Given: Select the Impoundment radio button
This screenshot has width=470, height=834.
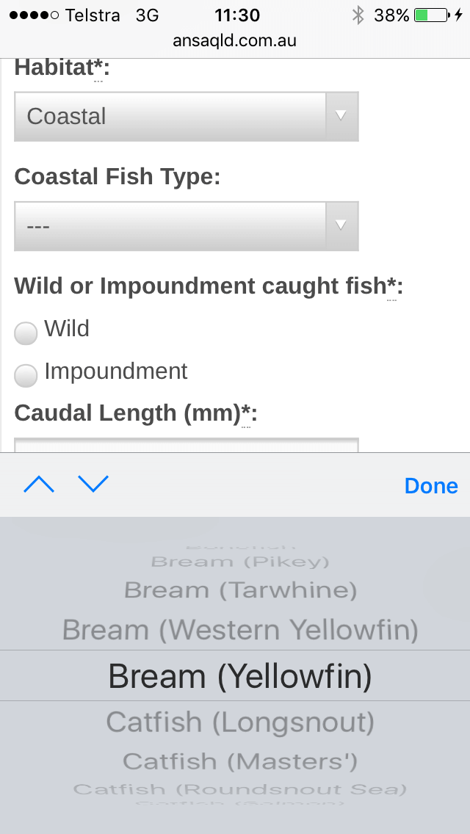Looking at the screenshot, I should tap(26, 376).
